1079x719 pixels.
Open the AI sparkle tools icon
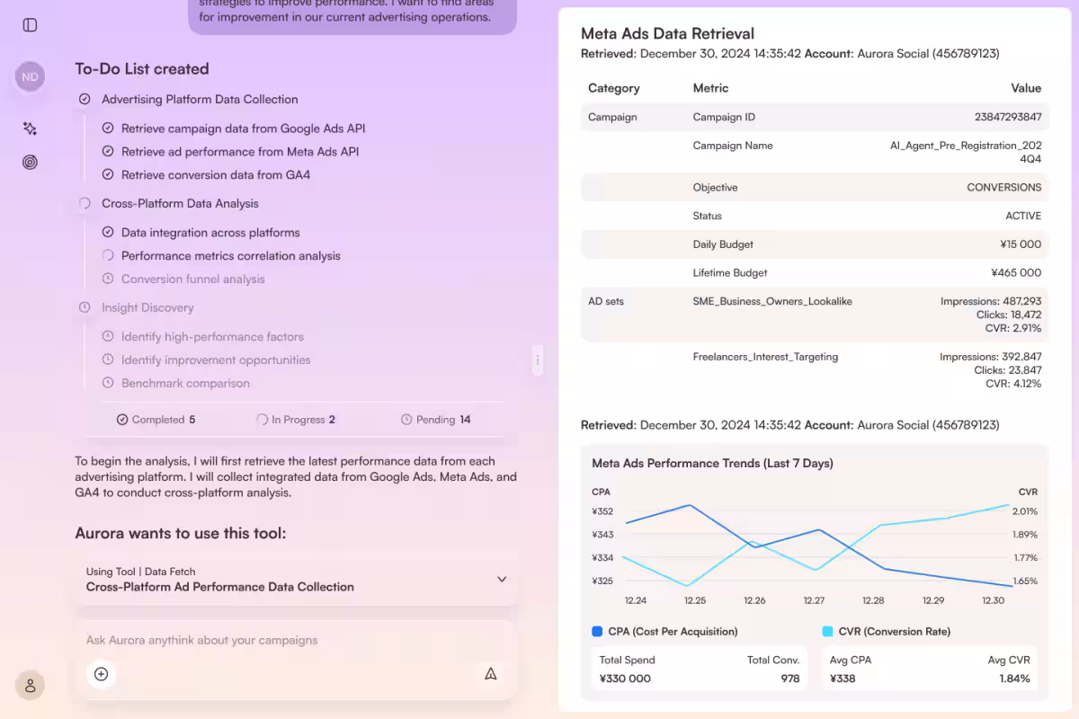(x=30, y=129)
